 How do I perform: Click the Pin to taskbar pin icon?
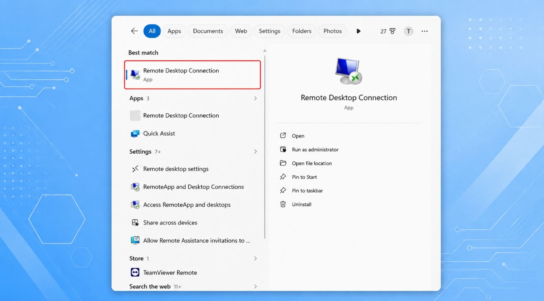coord(283,190)
